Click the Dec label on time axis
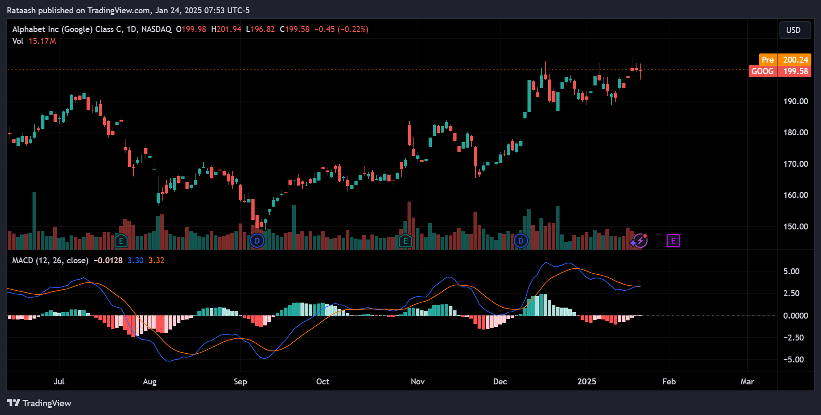The height and width of the screenshot is (415, 821). click(500, 382)
